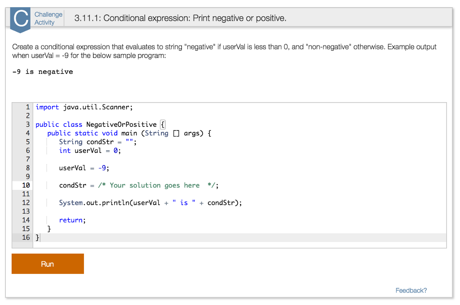Click line number 10 in the gutter
Viewport: 460px width, 305px height.
[x=27, y=185]
